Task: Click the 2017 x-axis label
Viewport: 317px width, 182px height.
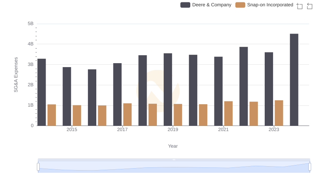Action: 122,129
